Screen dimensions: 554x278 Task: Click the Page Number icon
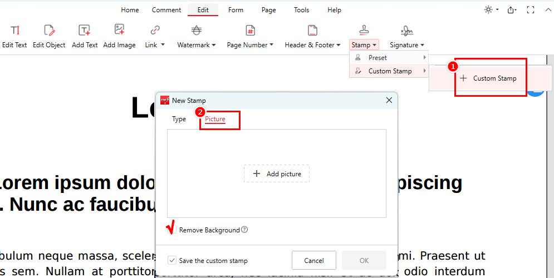(x=250, y=31)
